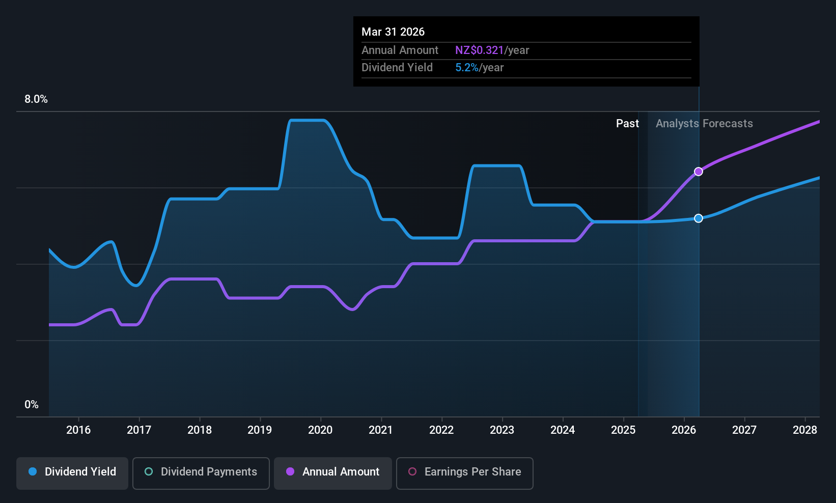Viewport: 836px width, 503px height.
Task: Click the Mar 31 2026 tooltip date
Action: (393, 32)
